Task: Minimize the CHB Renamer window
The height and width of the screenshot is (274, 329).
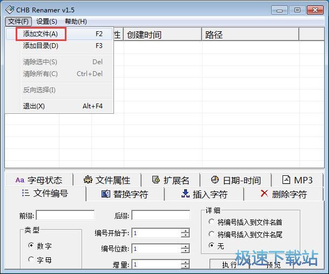Action: point(279,10)
